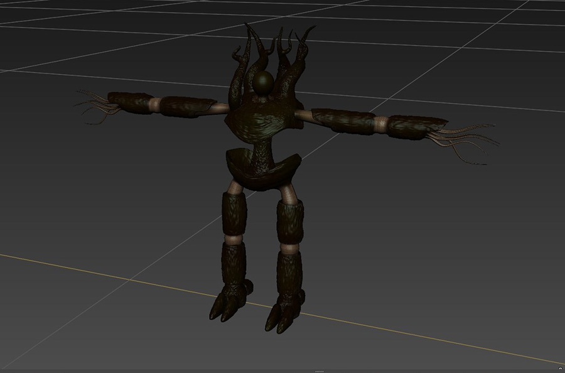
Task: Select the thigh segment of the left-side leg
Action: point(234,214)
